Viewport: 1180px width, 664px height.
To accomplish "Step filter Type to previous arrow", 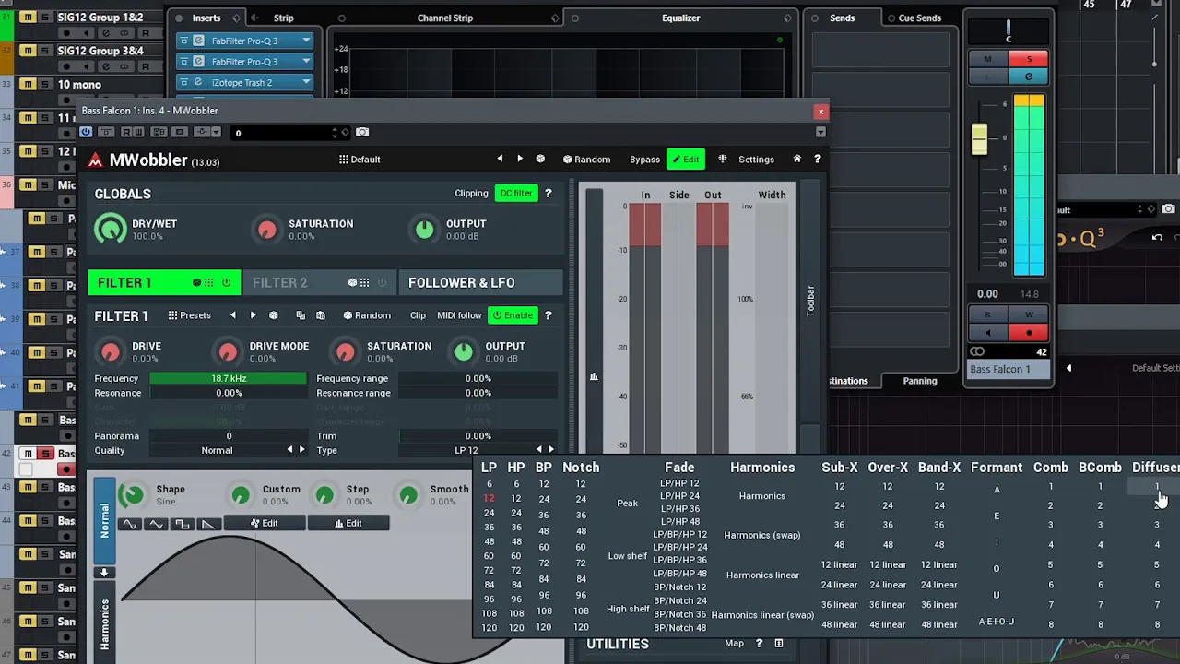I will click(x=538, y=450).
